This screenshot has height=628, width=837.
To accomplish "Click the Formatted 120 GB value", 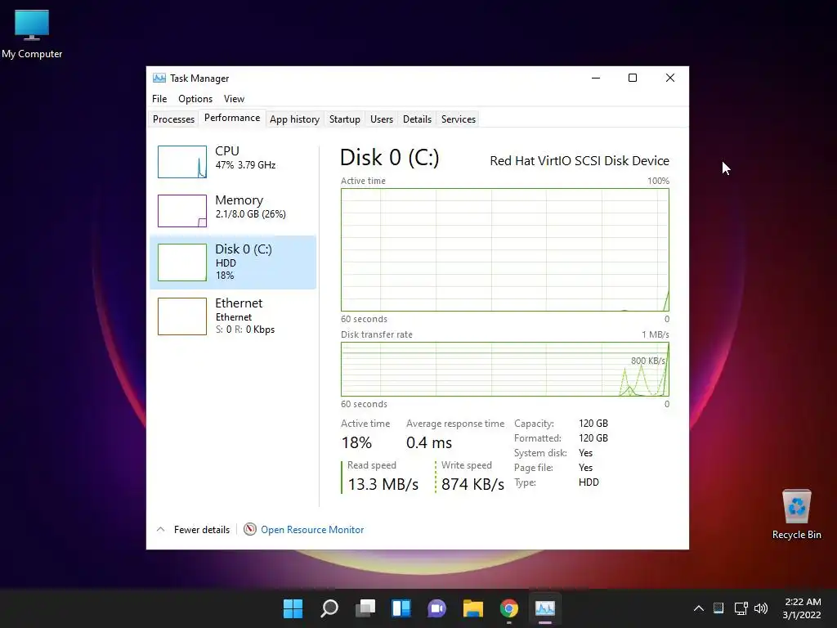I will (x=593, y=438).
